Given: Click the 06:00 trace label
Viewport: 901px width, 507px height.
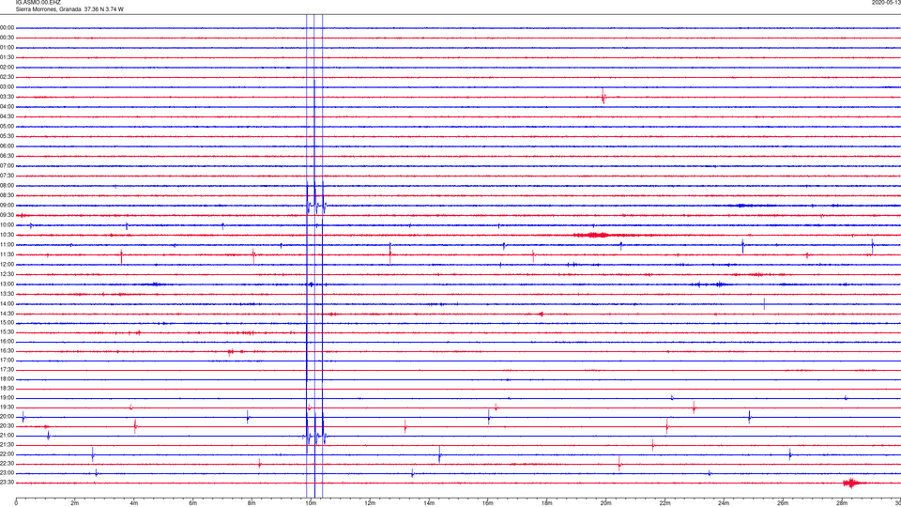Looking at the screenshot, I should (7, 146).
